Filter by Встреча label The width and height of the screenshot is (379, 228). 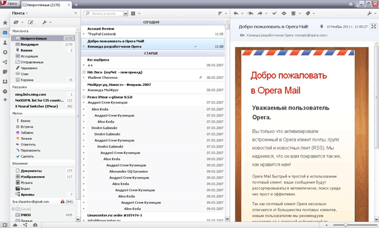(43, 127)
